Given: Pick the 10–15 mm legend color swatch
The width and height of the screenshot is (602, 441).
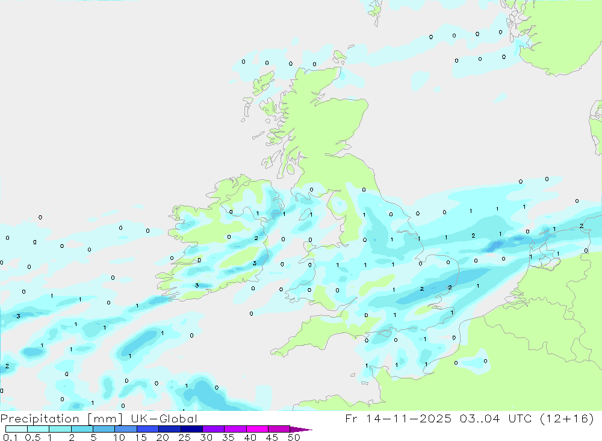Looking at the screenshot, I should pos(126,429).
